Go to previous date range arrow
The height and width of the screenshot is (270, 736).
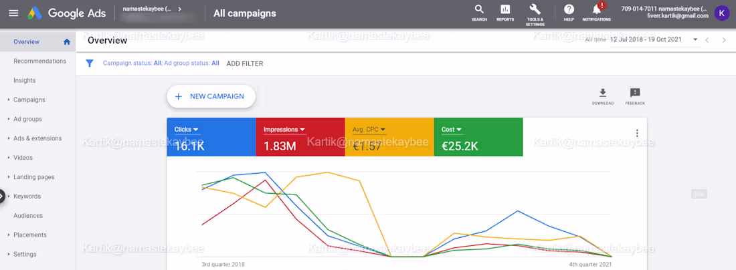pos(707,40)
